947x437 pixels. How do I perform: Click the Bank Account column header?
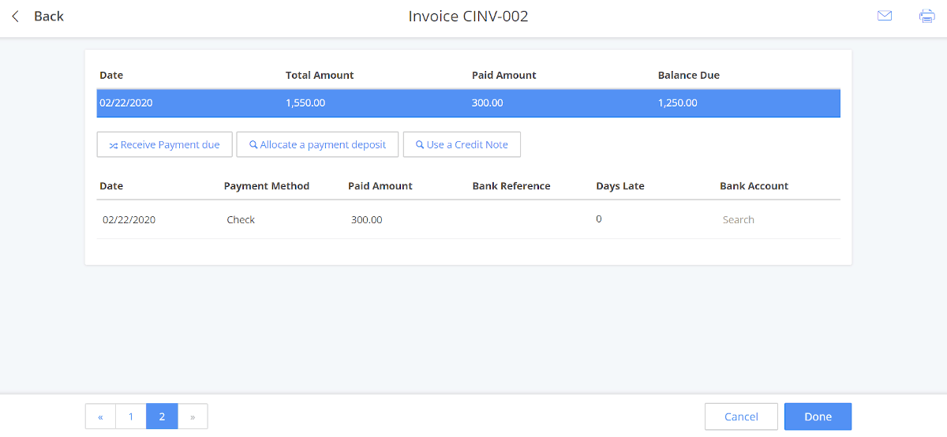[x=754, y=186]
